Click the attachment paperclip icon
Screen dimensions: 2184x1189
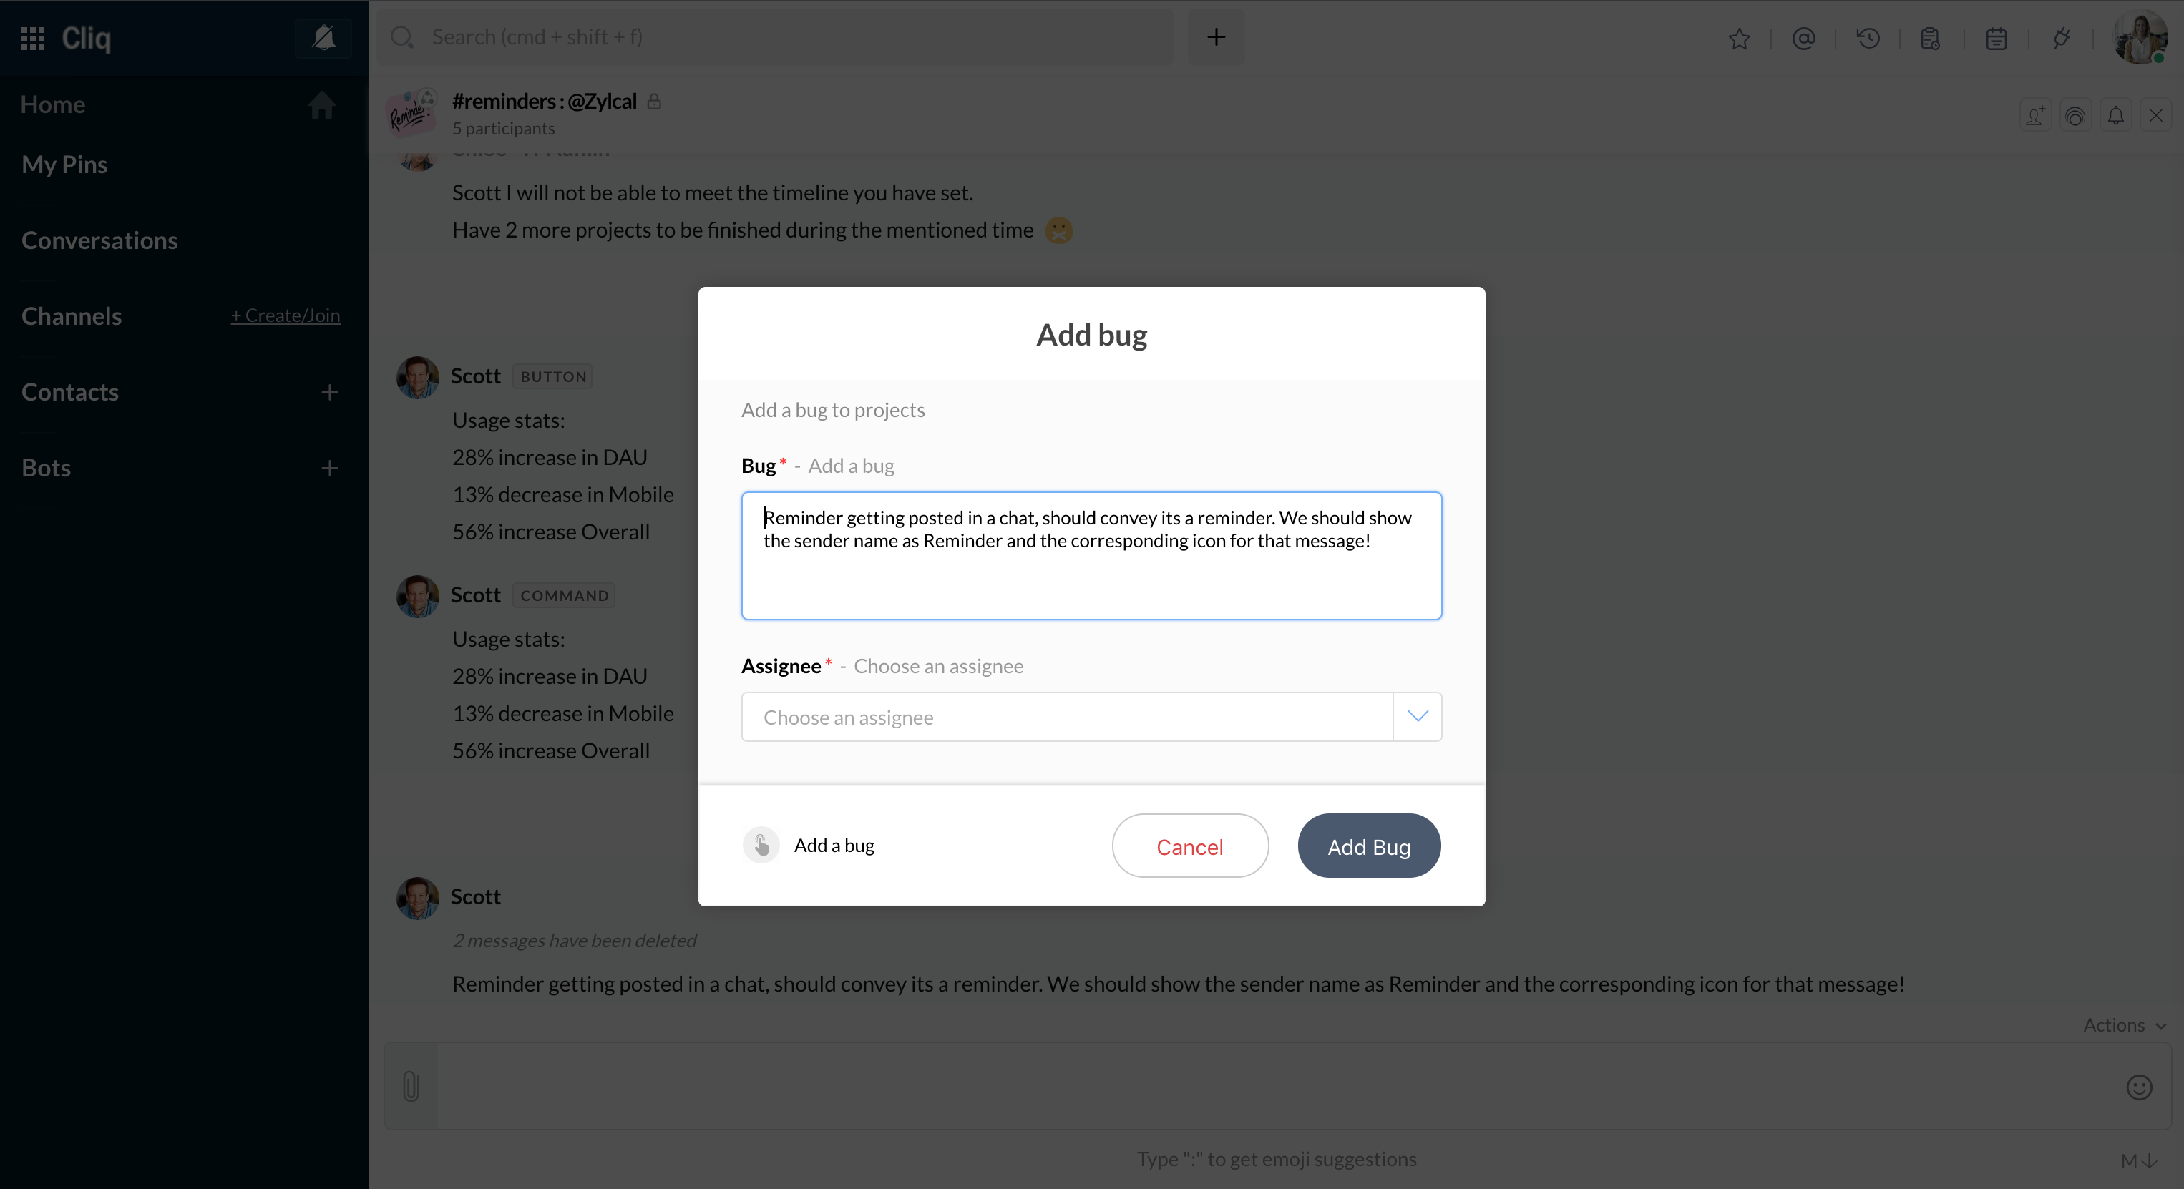(411, 1085)
